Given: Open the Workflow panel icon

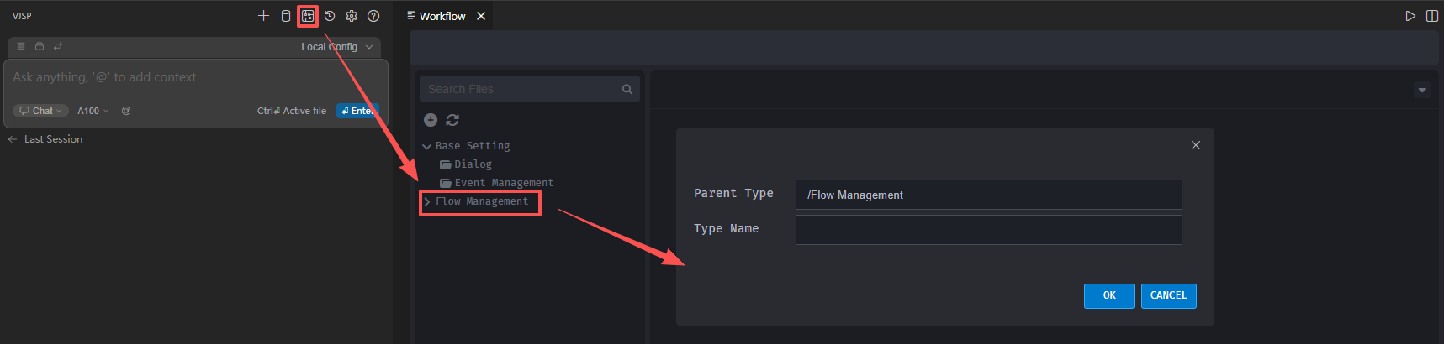Looking at the screenshot, I should pos(308,16).
